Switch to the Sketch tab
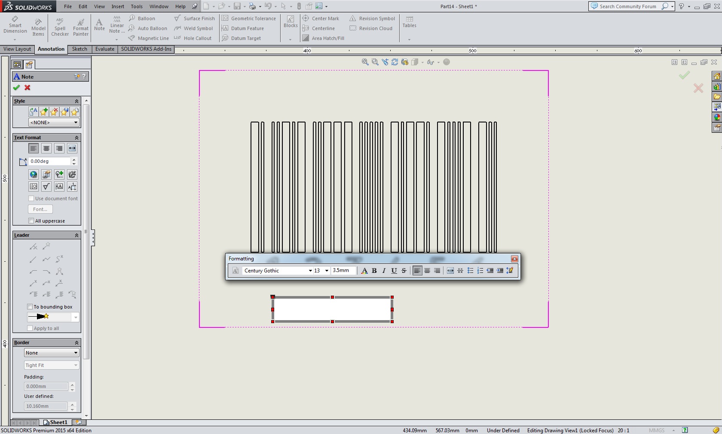This screenshot has height=434, width=722. point(80,49)
